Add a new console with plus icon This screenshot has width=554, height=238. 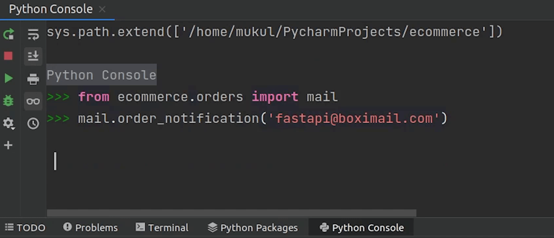coord(8,145)
